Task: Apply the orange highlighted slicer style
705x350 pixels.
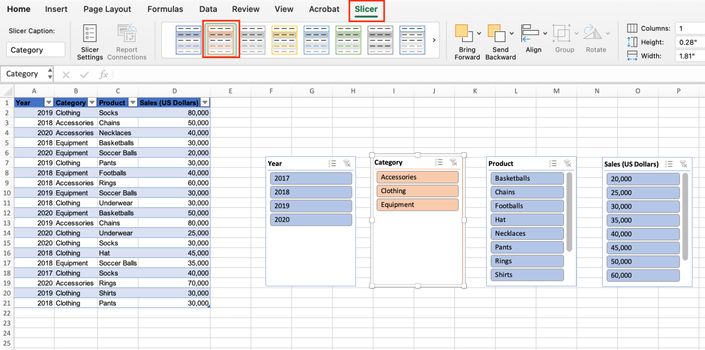Action: pyautogui.click(x=221, y=40)
